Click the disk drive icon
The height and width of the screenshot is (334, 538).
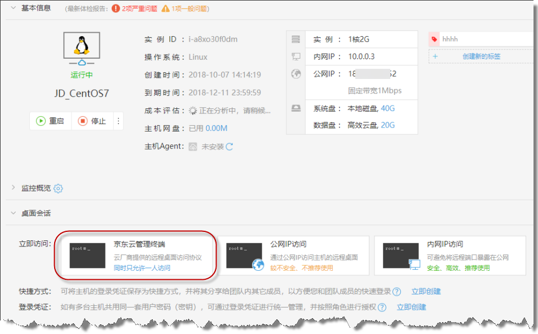point(296,108)
